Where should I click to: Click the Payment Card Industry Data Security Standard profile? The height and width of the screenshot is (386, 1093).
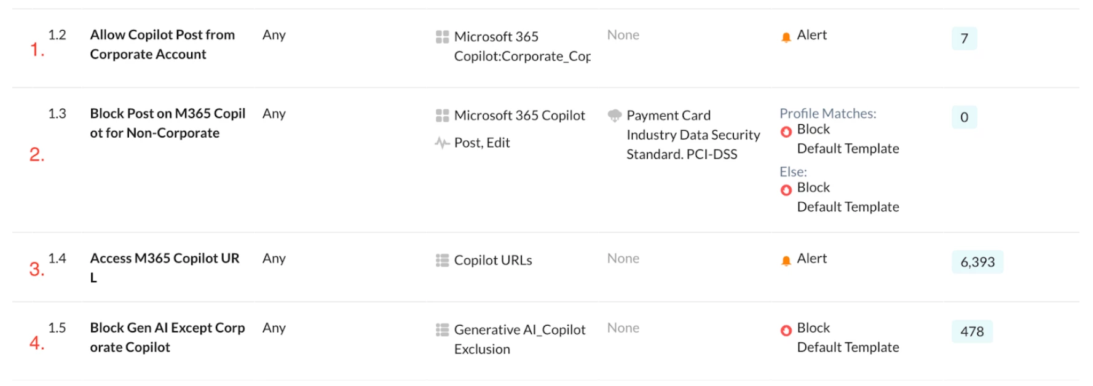(693, 135)
